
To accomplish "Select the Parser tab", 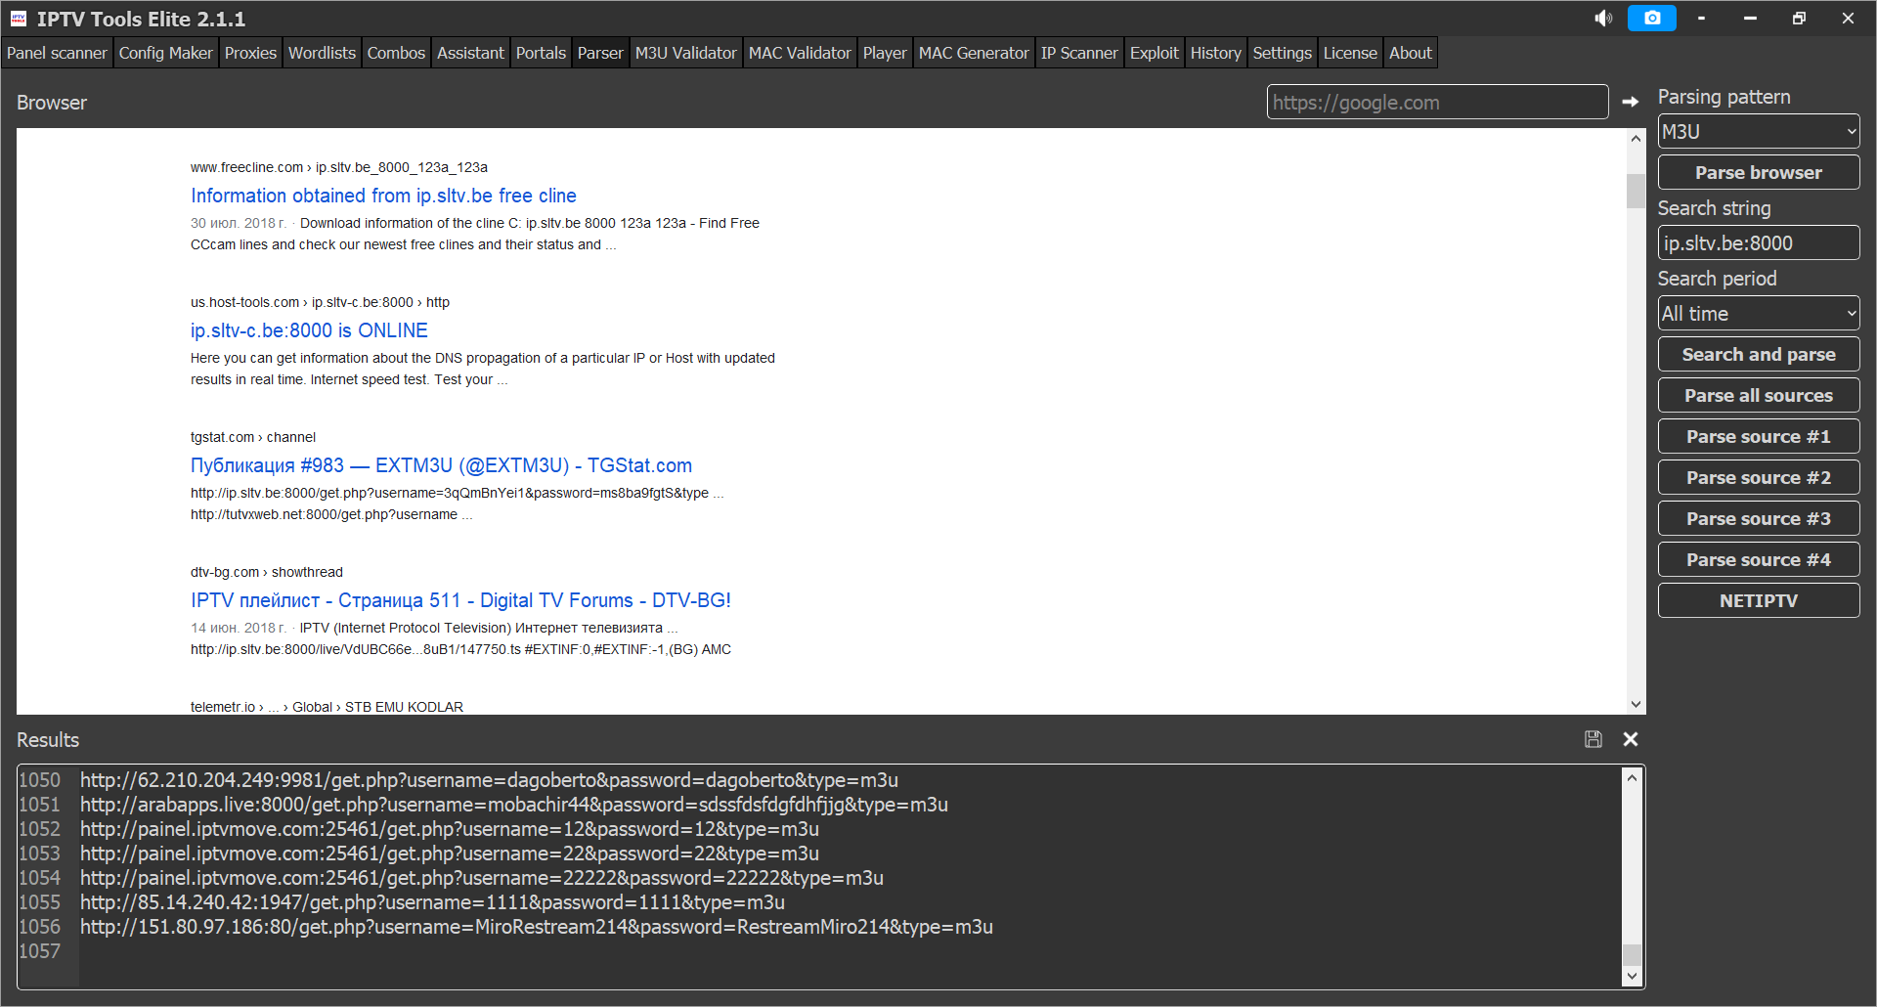I will (600, 53).
